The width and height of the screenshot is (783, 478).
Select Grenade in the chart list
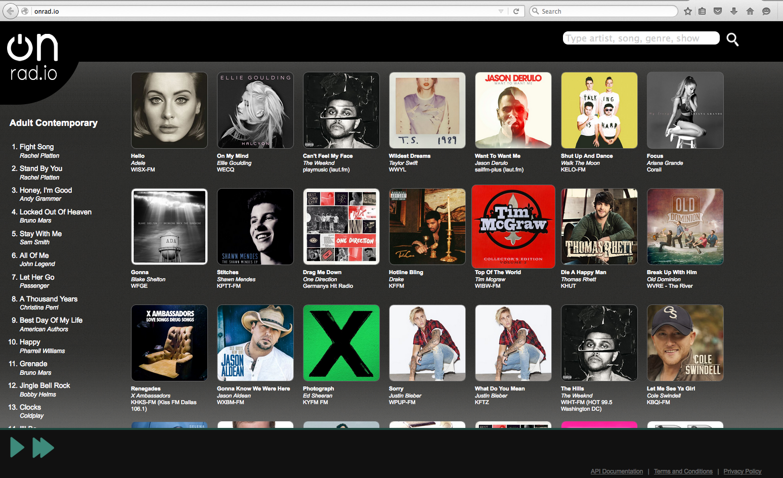(33, 364)
